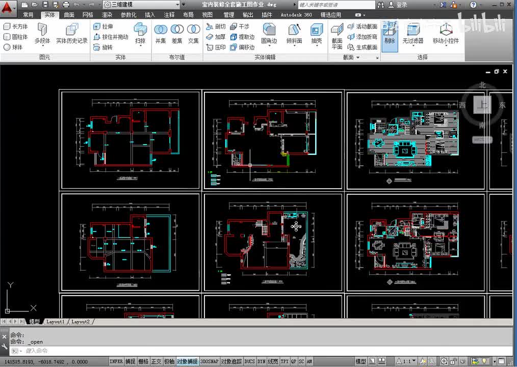
Task: Select the Extrude (拉伸) tool
Action: [x=103, y=27]
